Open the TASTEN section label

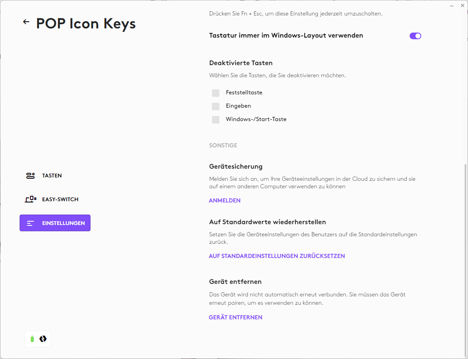(x=52, y=176)
